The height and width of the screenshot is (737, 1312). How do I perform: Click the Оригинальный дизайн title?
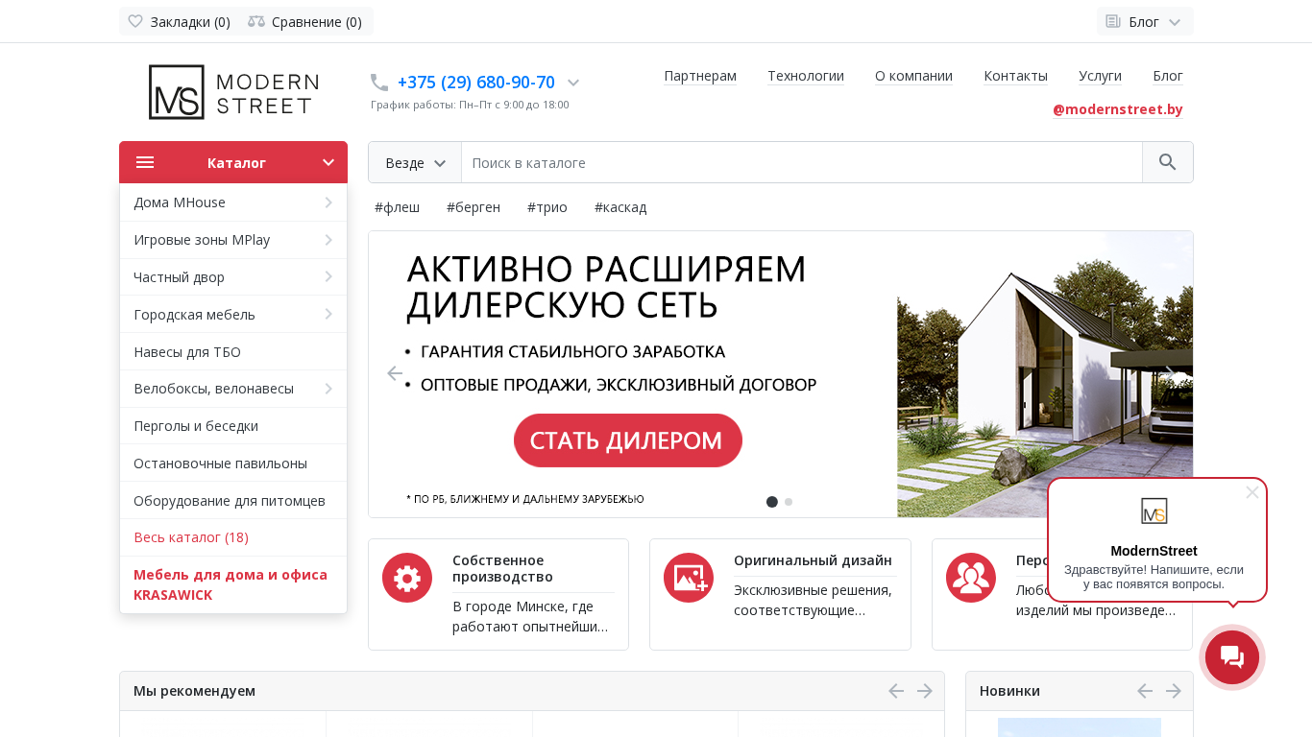coord(813,560)
